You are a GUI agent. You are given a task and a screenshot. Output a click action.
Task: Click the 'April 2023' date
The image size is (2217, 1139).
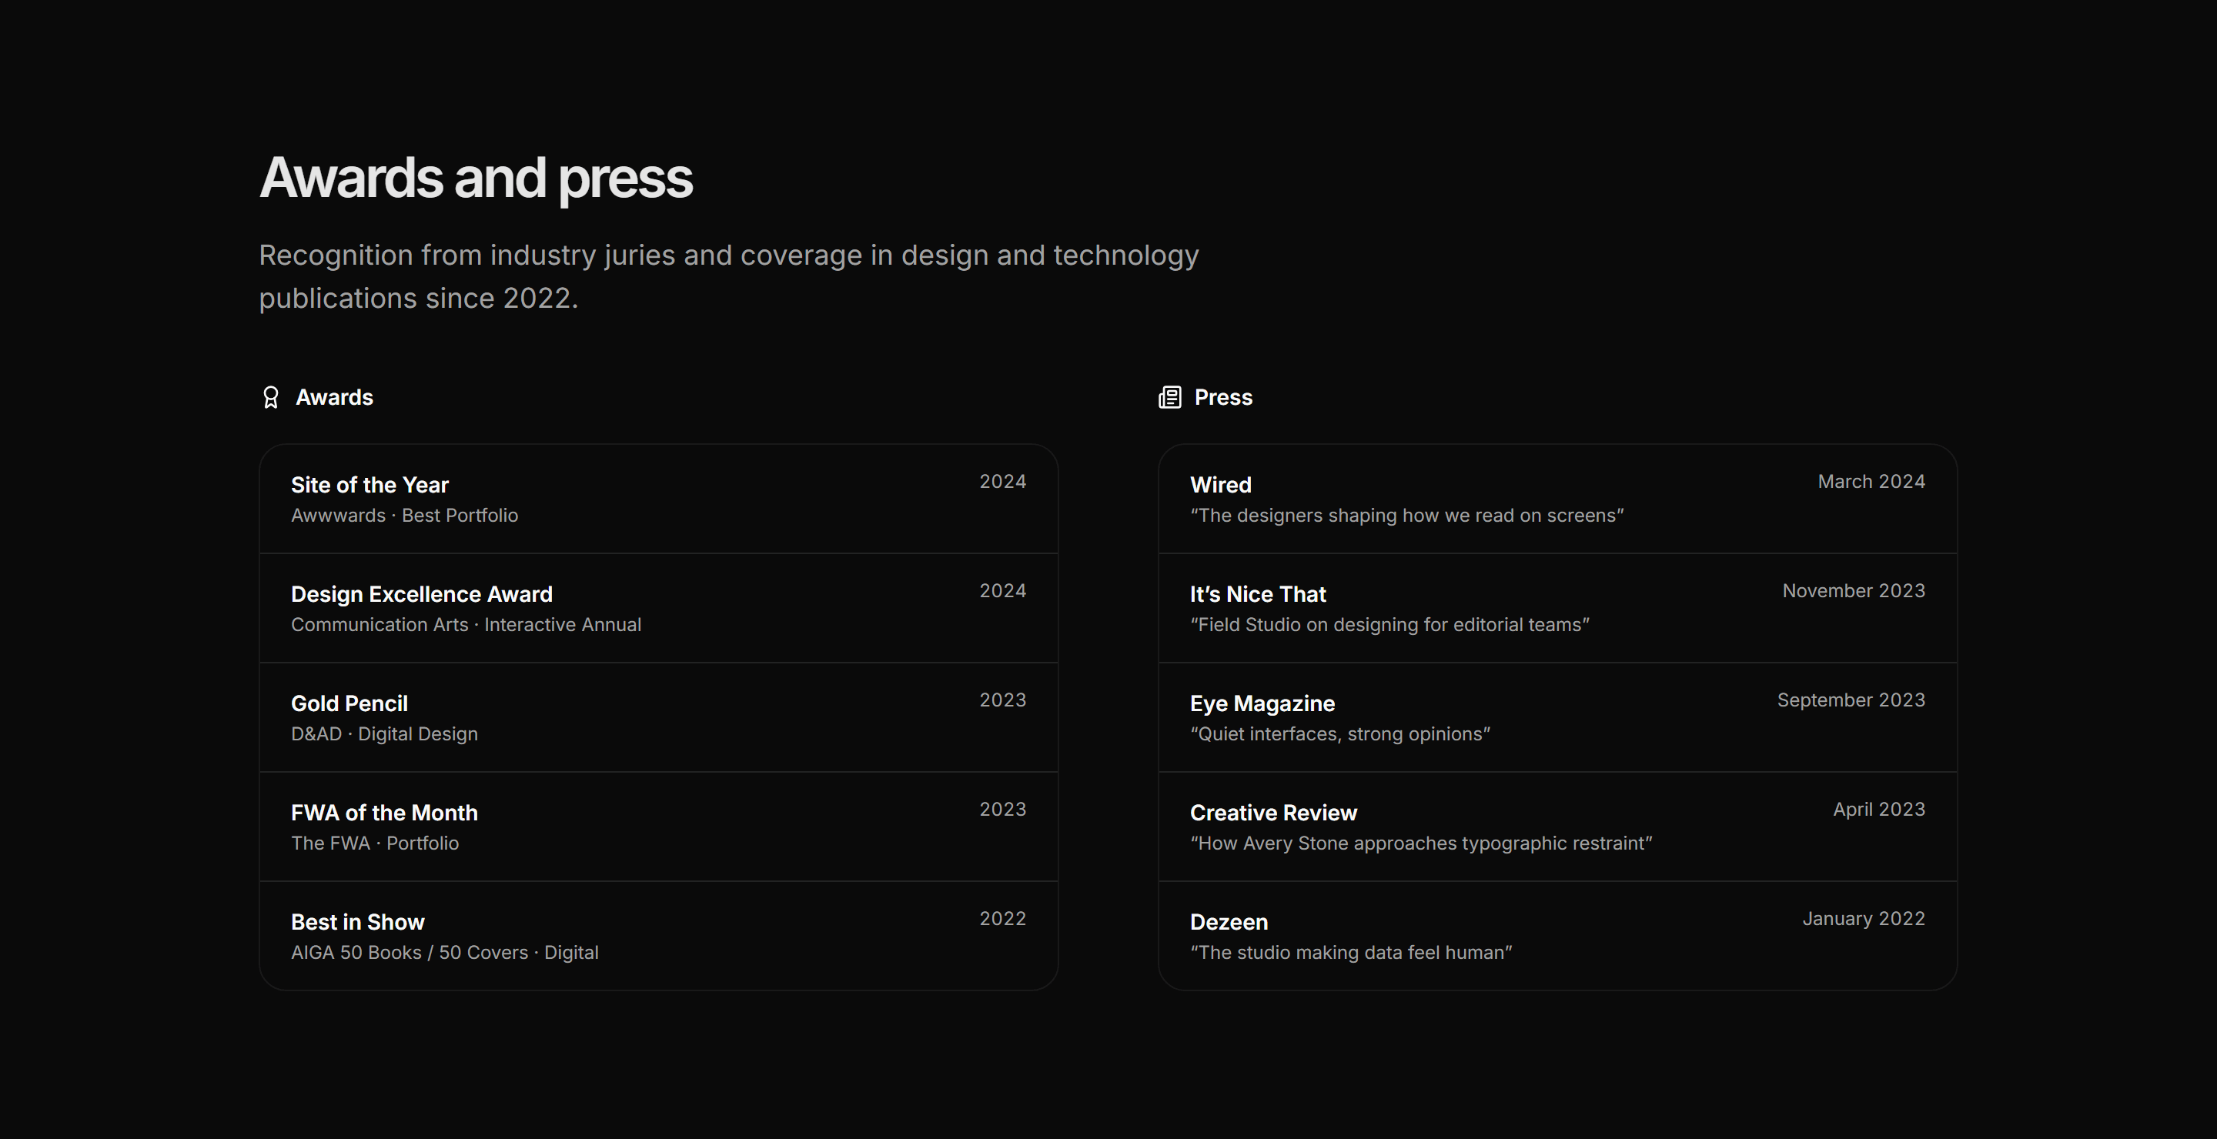(1879, 810)
